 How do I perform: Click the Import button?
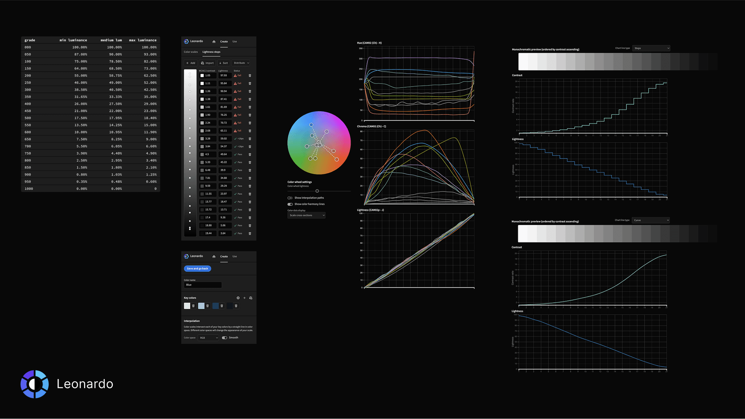[x=207, y=63]
